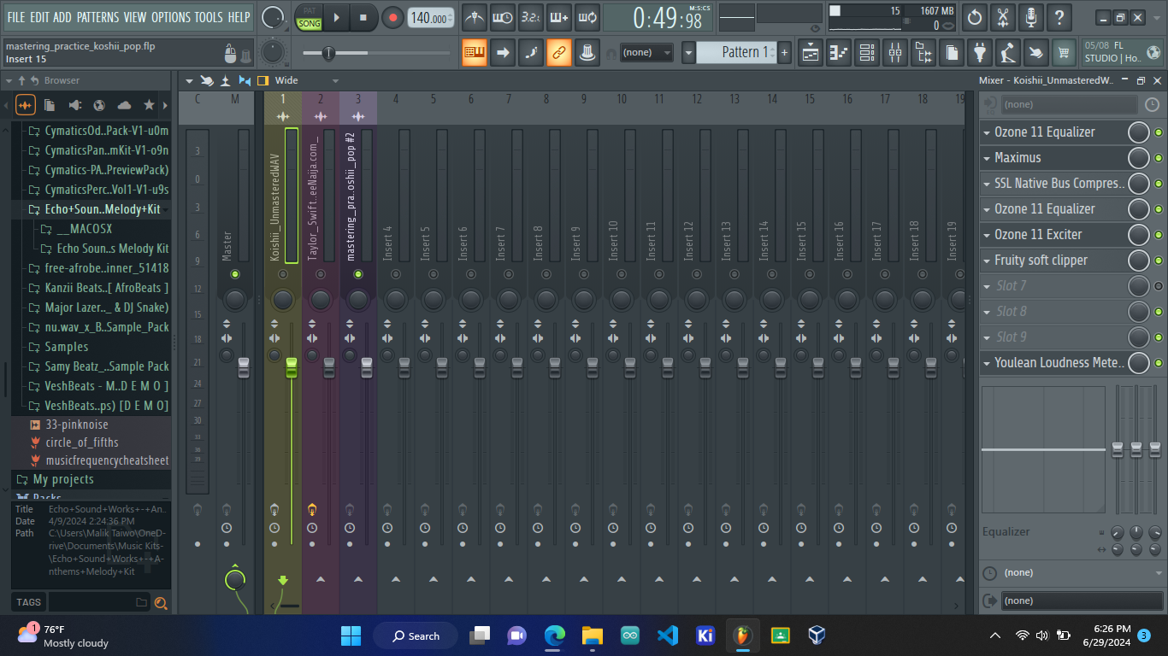Toggle the SSL Native Bus Compressor enable light

[x=1159, y=184]
